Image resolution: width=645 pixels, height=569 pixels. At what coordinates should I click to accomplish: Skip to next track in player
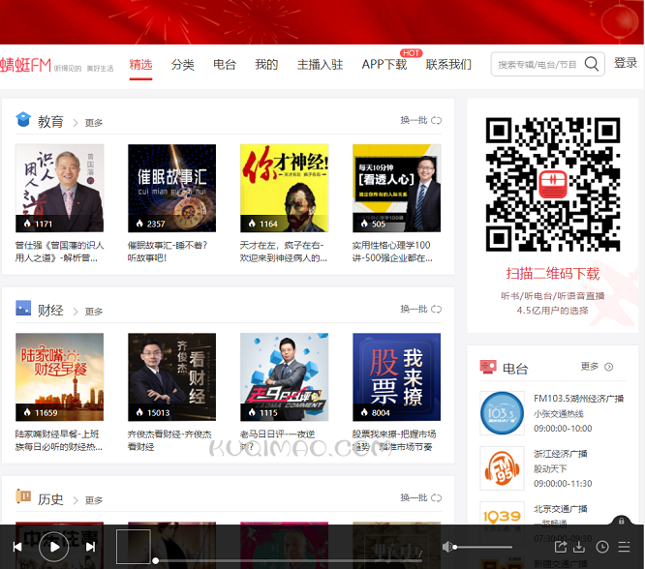(90, 547)
